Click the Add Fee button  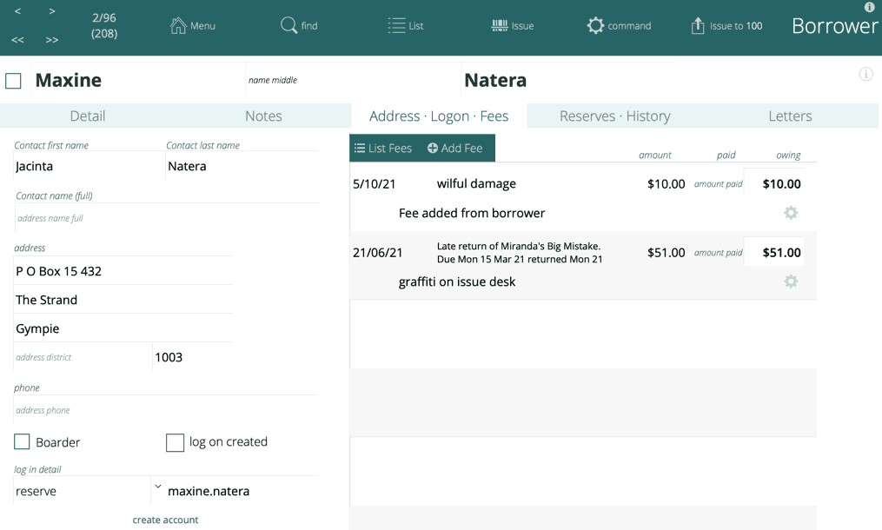tap(454, 149)
